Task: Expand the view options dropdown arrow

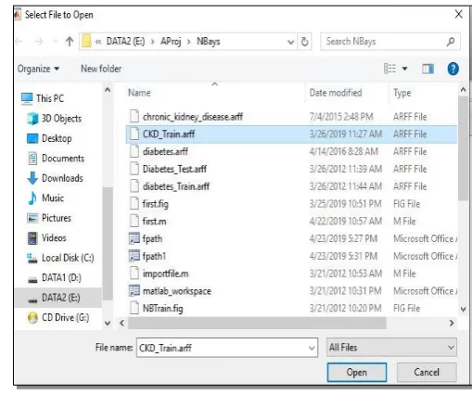Action: [404, 69]
